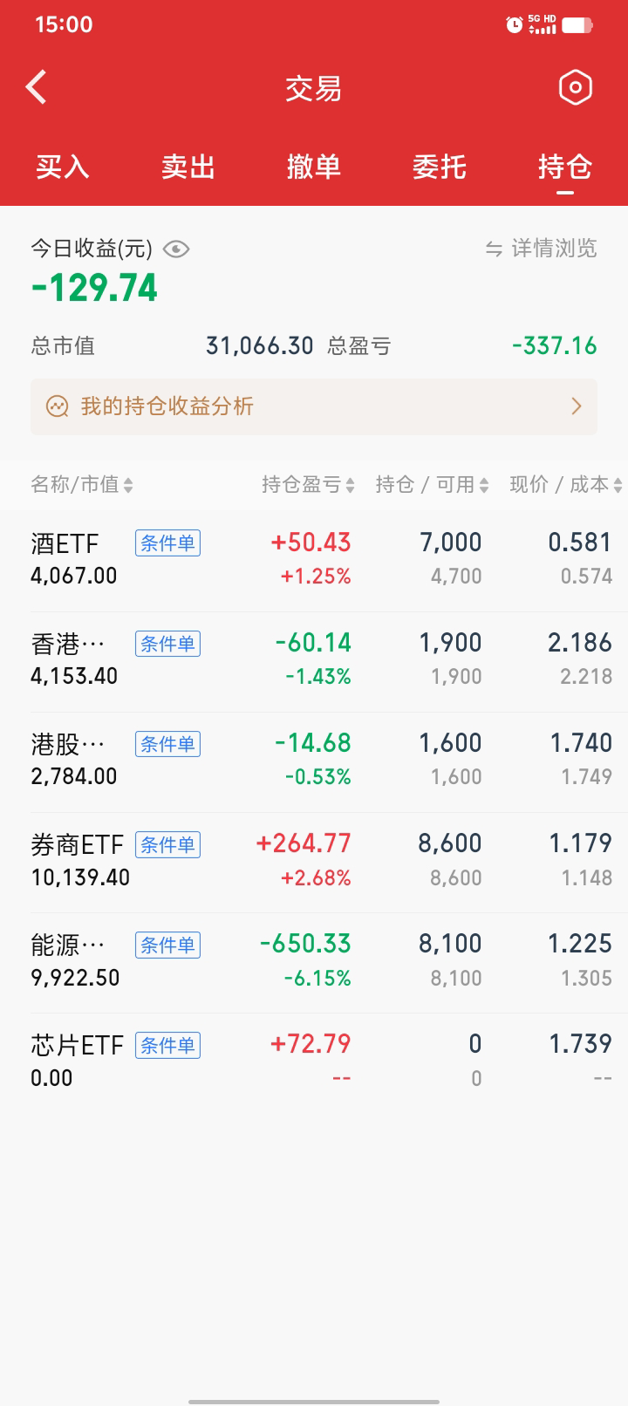Image resolution: width=628 pixels, height=1406 pixels.
Task: Open 条件单 tag for 芯片ETF
Action: tap(167, 1045)
